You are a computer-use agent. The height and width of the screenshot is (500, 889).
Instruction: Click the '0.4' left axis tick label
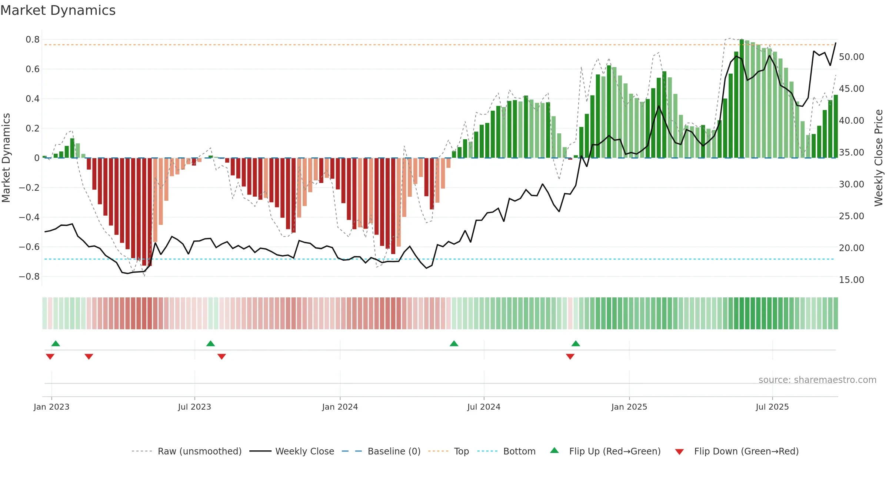33,99
